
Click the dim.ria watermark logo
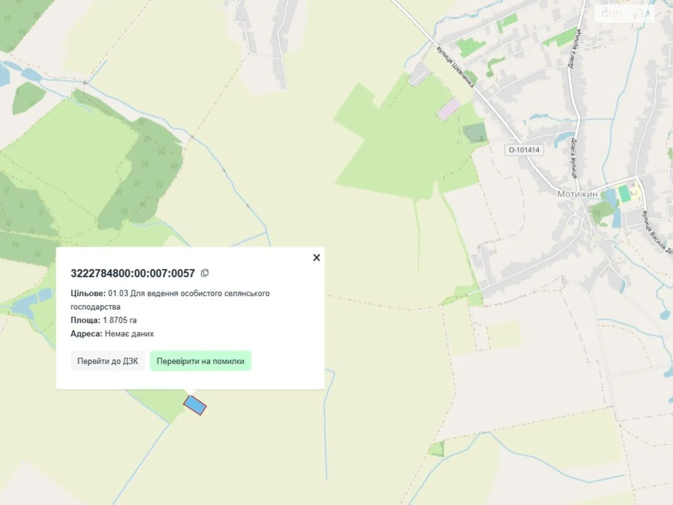pyautogui.click(x=624, y=14)
